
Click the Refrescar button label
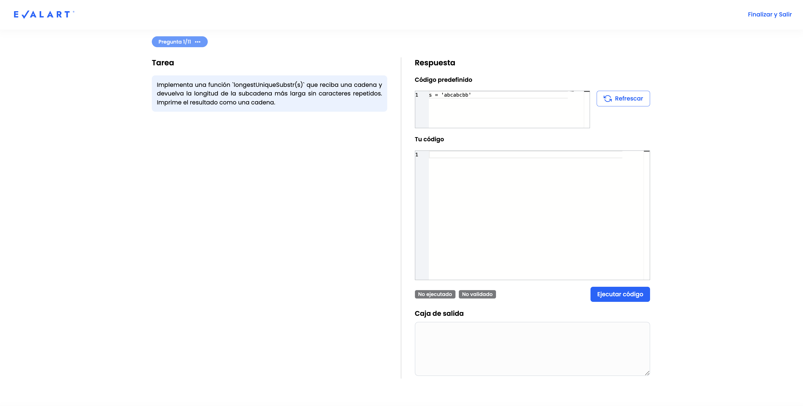629,98
